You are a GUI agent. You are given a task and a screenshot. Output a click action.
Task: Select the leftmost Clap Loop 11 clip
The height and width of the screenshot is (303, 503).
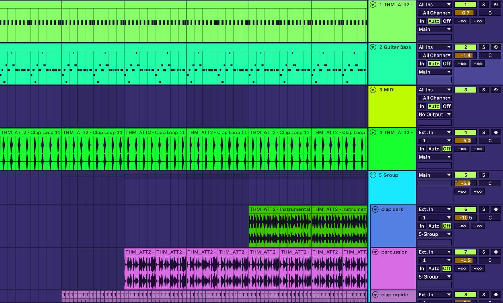tap(31, 132)
